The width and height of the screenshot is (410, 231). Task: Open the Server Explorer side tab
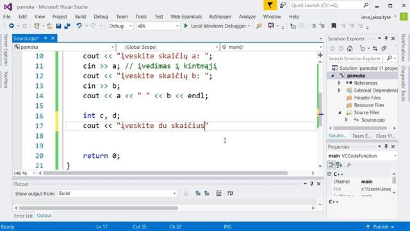coord(6,50)
